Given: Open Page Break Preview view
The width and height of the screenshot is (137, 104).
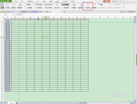Looking at the screenshot, I should tap(7, 6).
